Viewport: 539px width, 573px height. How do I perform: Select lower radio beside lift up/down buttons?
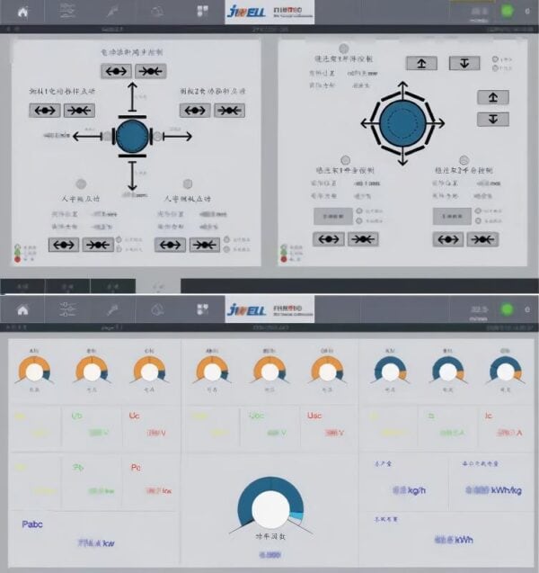(x=495, y=68)
